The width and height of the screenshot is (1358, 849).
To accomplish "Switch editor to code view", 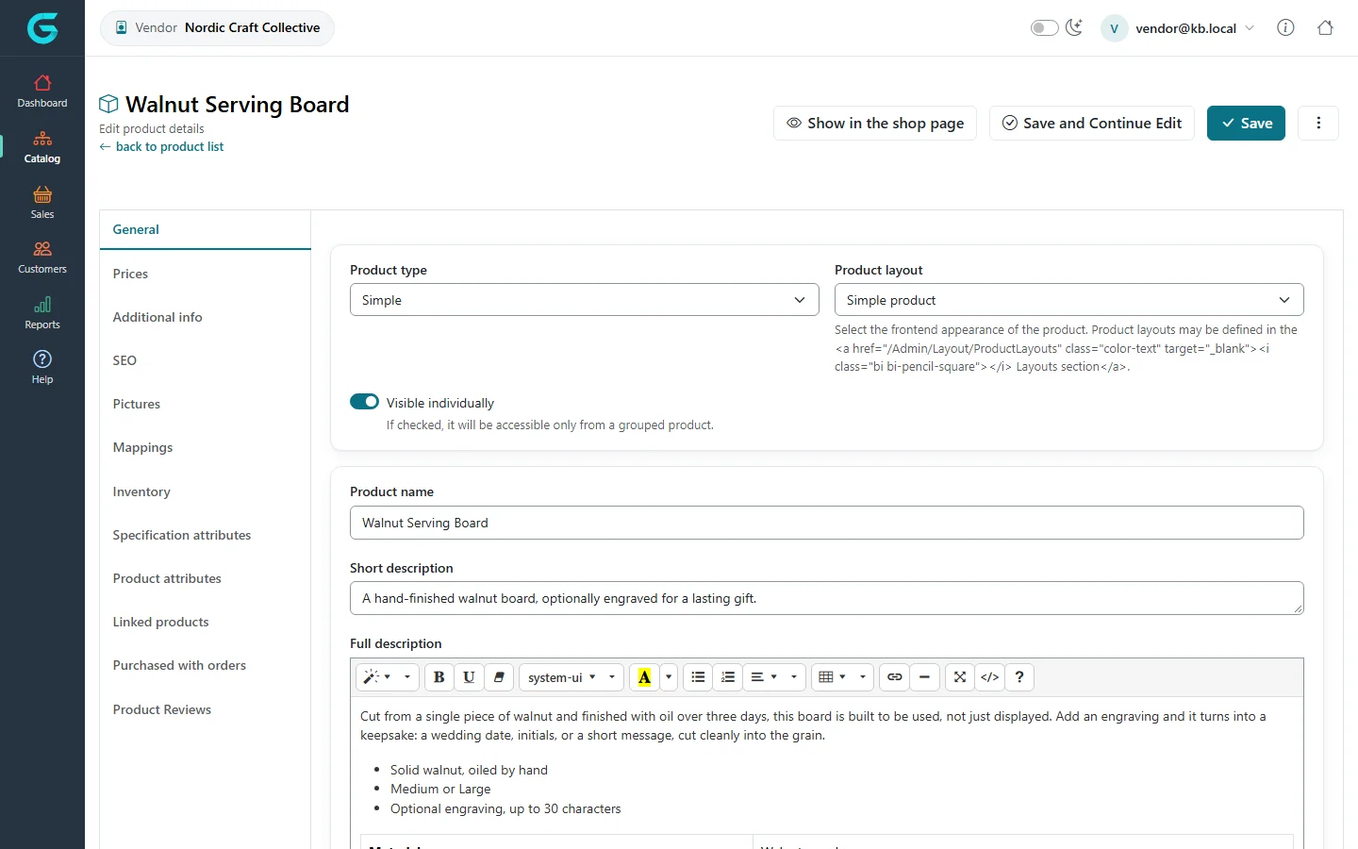I will [989, 677].
